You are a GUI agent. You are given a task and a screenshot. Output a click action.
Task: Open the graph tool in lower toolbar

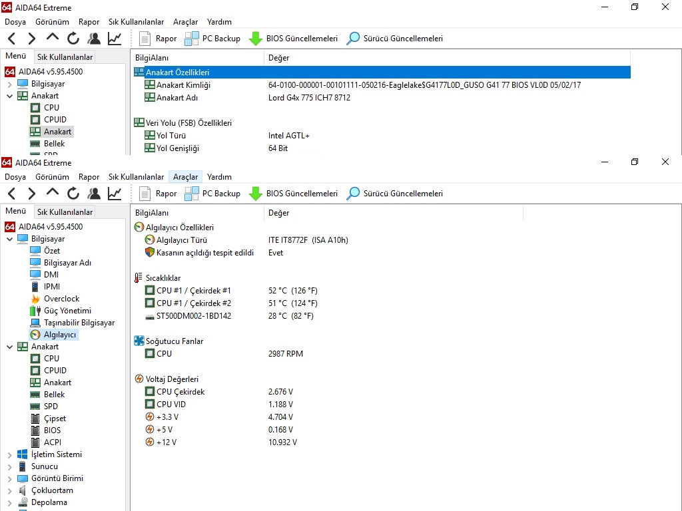tap(115, 194)
